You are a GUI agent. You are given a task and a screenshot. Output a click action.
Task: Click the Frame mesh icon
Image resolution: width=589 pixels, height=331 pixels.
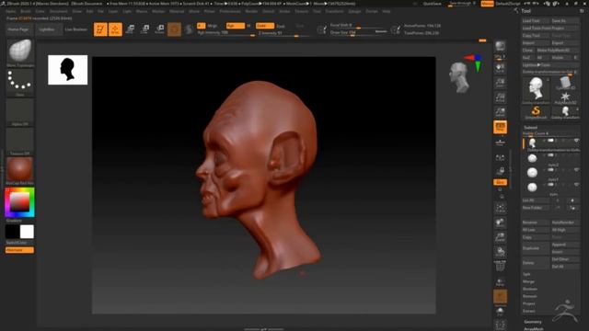(x=500, y=207)
